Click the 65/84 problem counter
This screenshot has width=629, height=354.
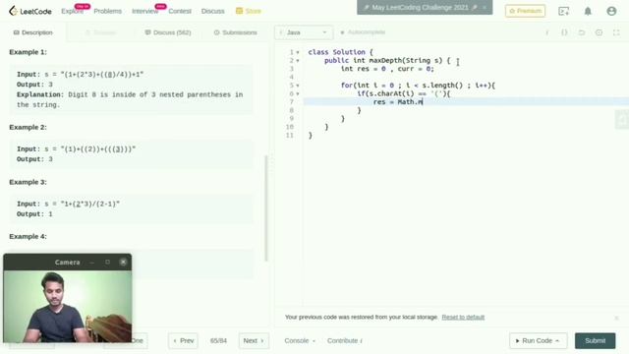218,341
